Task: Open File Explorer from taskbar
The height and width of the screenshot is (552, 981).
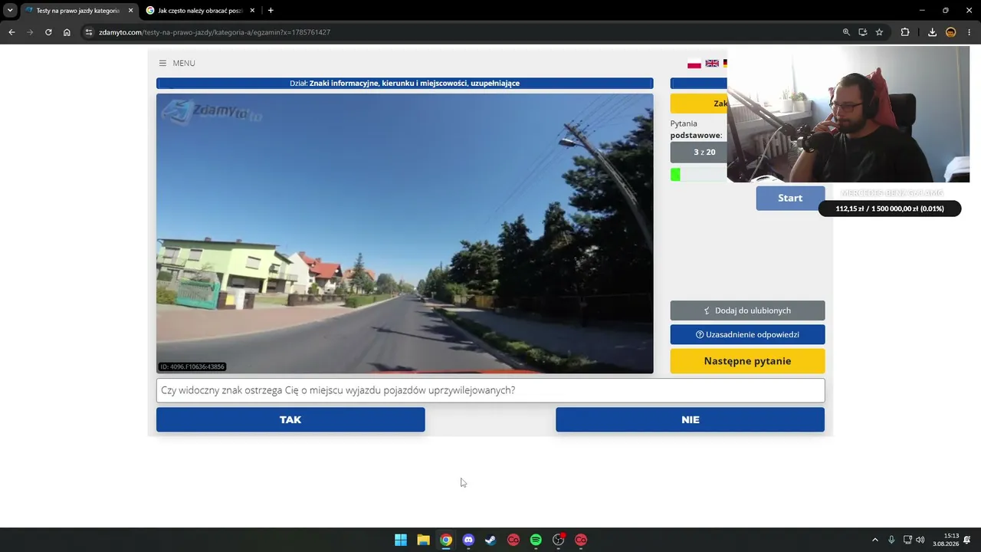Action: [x=423, y=540]
